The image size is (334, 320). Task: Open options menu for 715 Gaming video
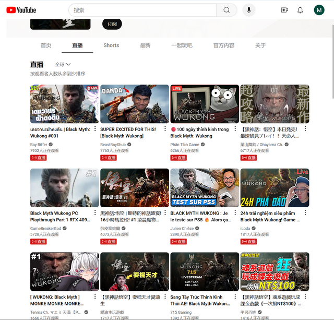coord(235,297)
